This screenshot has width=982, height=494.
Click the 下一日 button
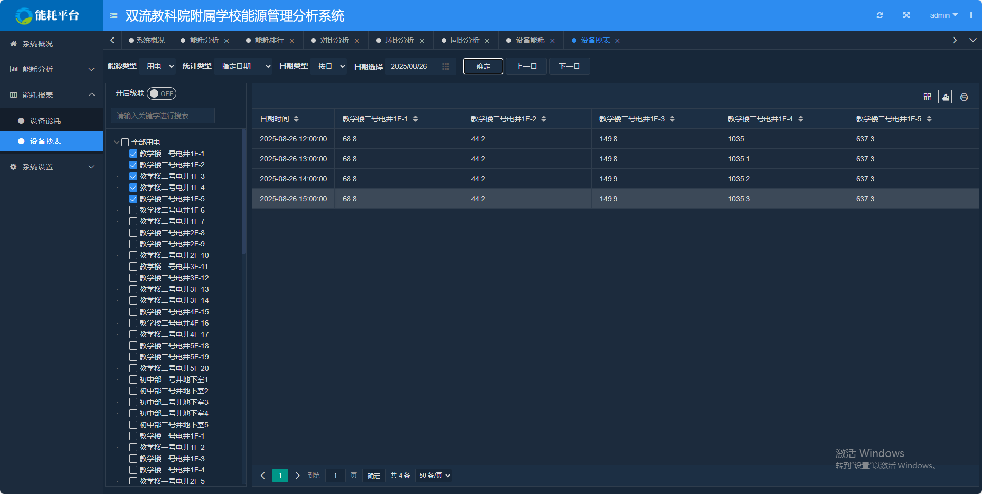569,66
